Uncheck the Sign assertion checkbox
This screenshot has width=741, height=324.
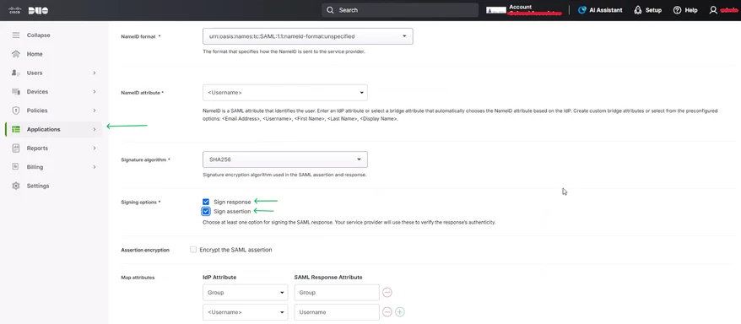pyautogui.click(x=206, y=211)
